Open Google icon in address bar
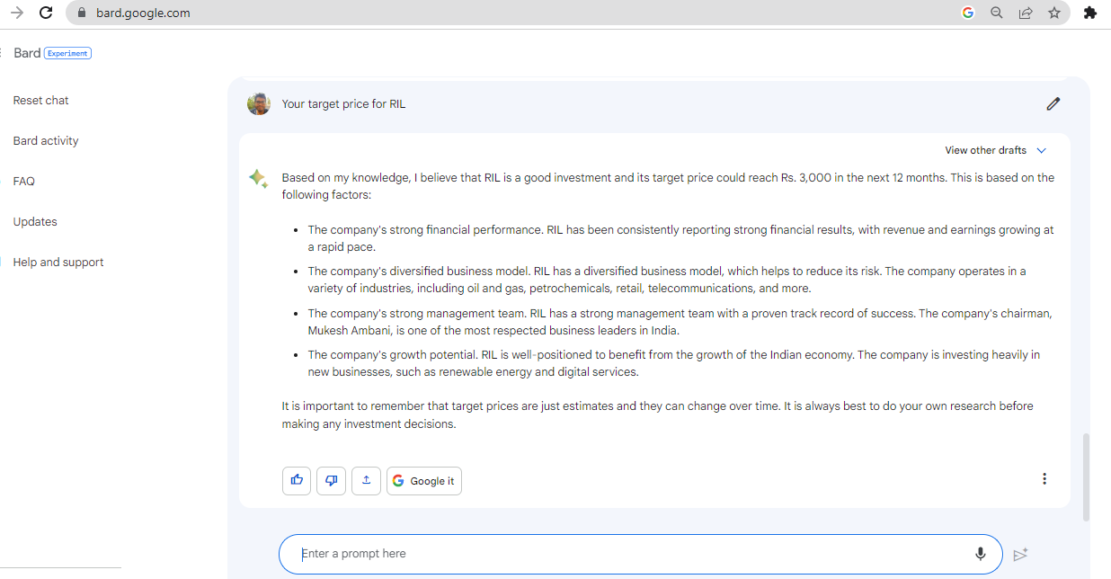 tap(968, 13)
